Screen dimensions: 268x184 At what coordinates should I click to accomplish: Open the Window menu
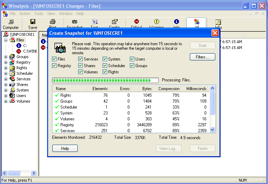pyautogui.click(x=66, y=14)
